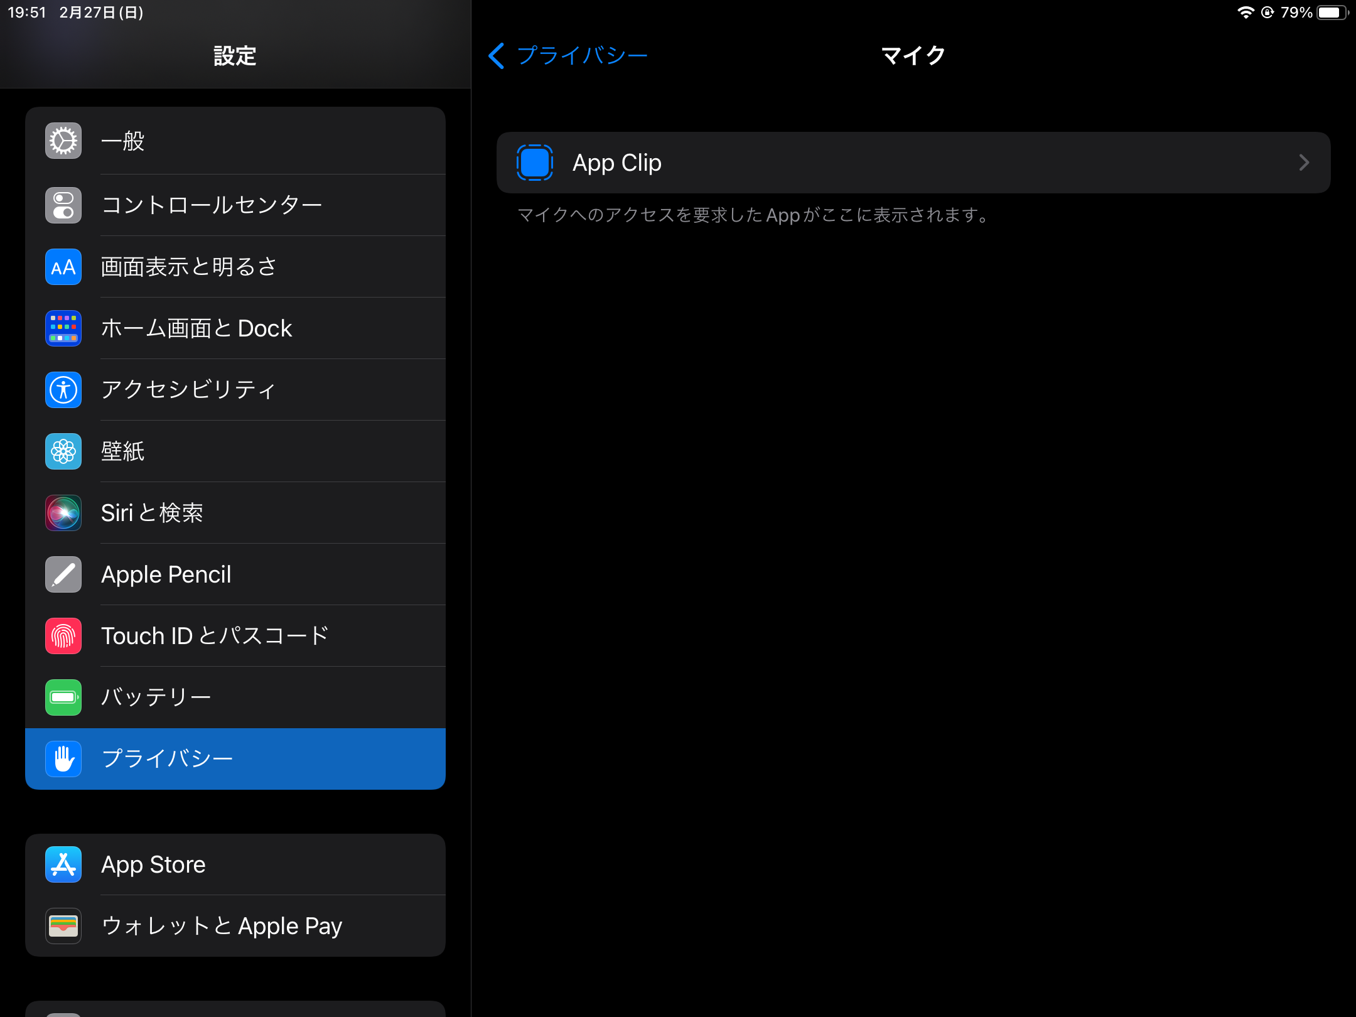Tap the Wallet and Apple Pay icon
Viewport: 1356px width, 1017px height.
pos(63,926)
